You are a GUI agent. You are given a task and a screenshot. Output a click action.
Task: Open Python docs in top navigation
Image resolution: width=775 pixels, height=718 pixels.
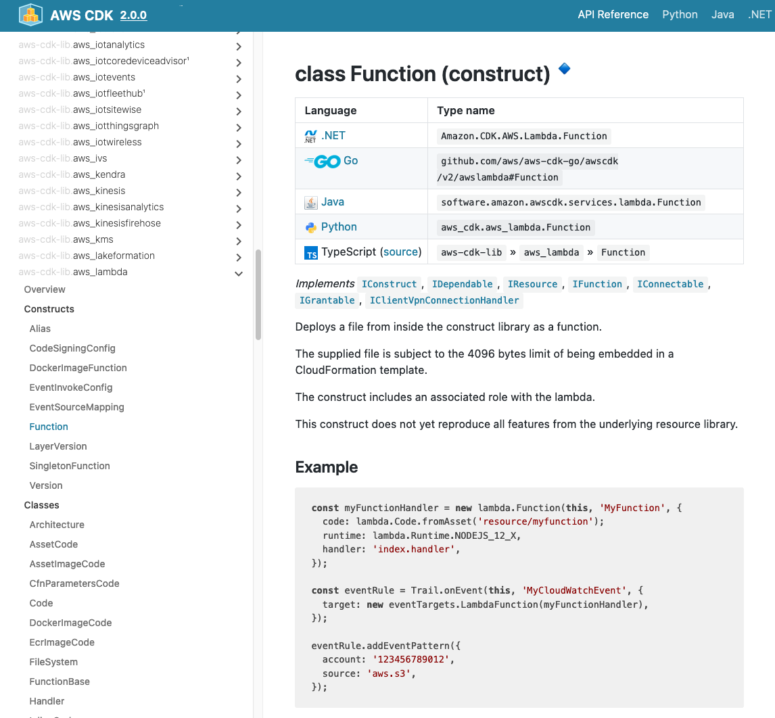pos(680,15)
